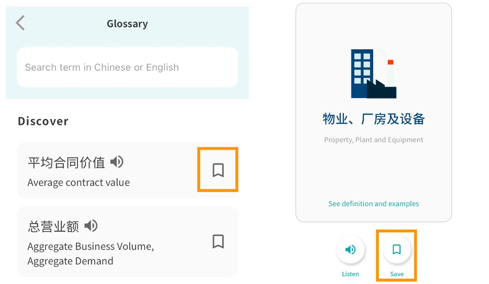Image resolution: width=489 pixels, height=284 pixels.
Task: Click the Discover section heading
Action: (43, 121)
